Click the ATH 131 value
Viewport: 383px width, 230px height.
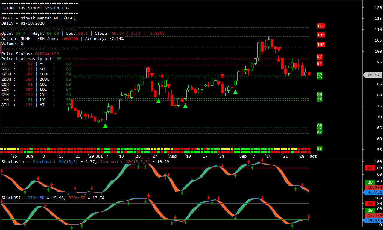pyautogui.click(x=29, y=105)
